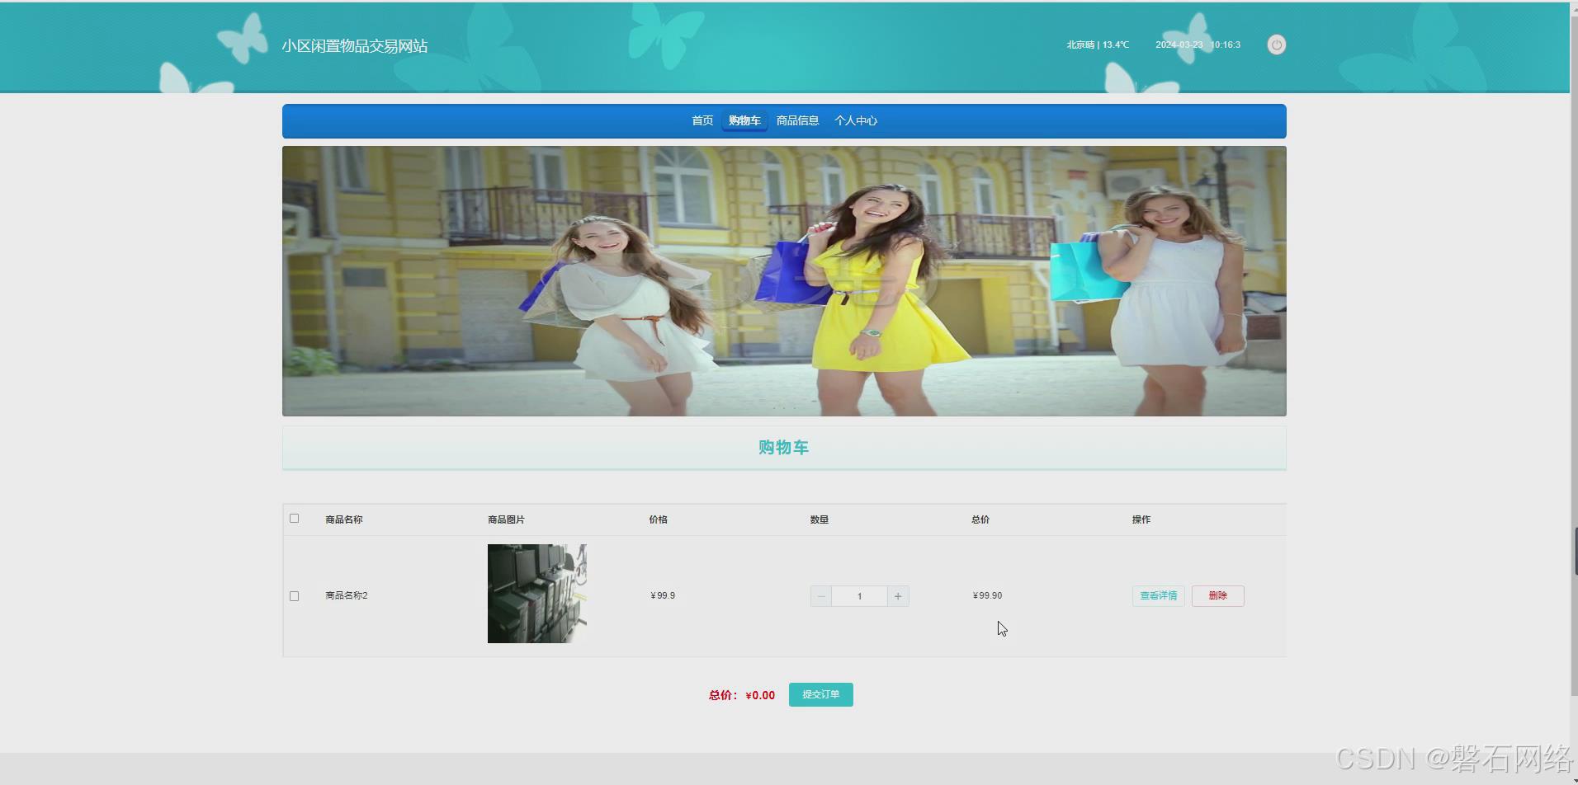Decrease quantity with the minus button

[x=821, y=596]
